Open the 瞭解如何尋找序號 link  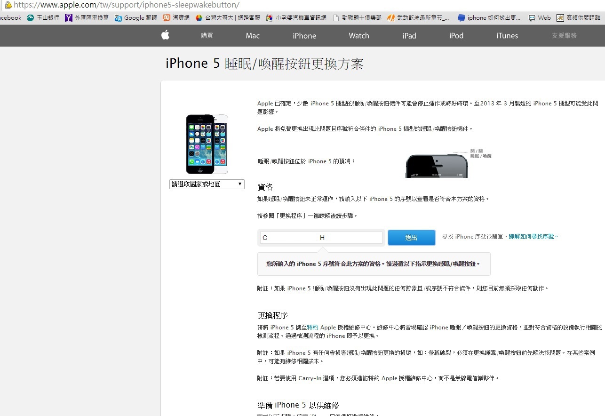pos(533,237)
